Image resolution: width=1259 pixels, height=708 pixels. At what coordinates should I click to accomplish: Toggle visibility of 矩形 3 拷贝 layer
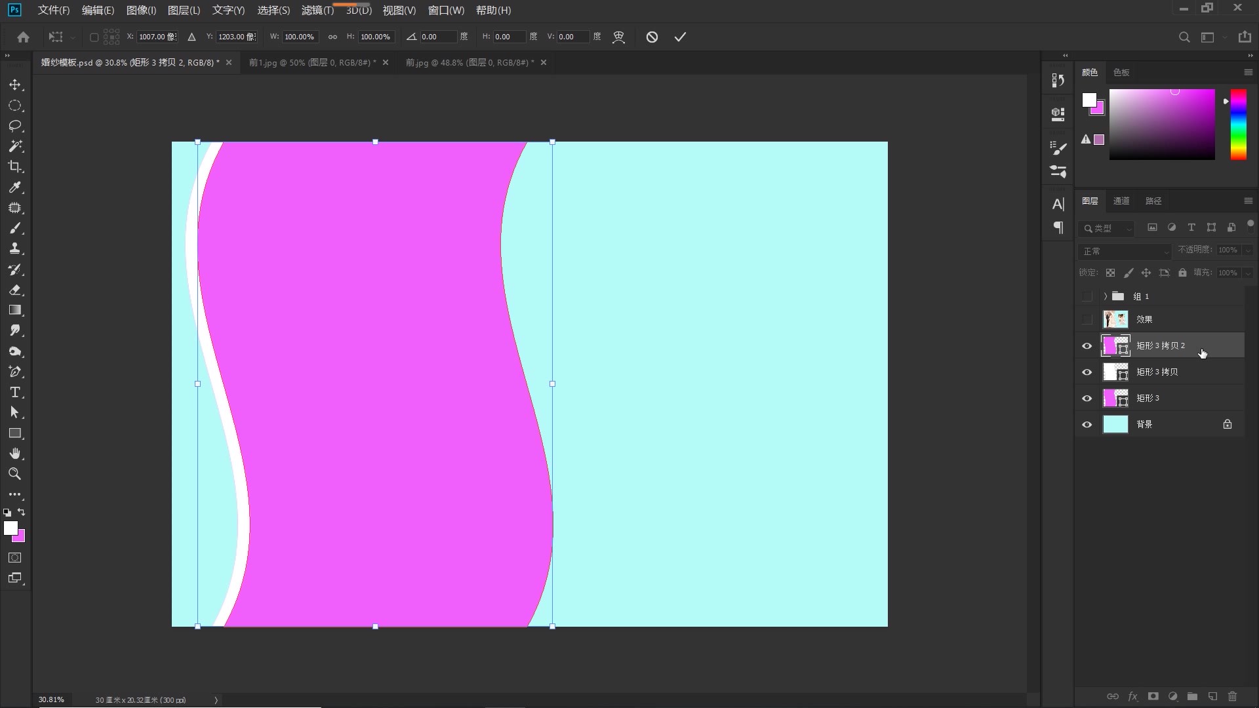[x=1087, y=372]
